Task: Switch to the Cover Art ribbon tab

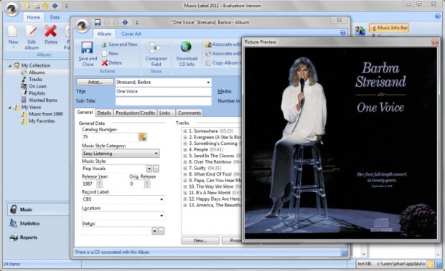Action: pyautogui.click(x=131, y=34)
